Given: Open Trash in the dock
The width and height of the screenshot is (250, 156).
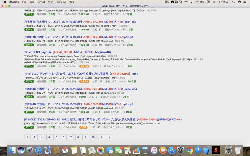Looking at the screenshot, I should 238,150.
